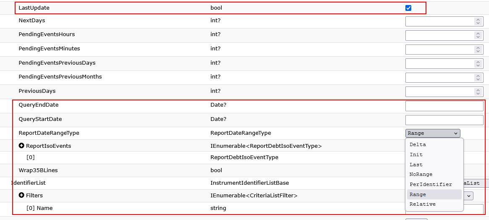Click the PendingEventsPreviousMonths spinner arrows

(x=478, y=77)
